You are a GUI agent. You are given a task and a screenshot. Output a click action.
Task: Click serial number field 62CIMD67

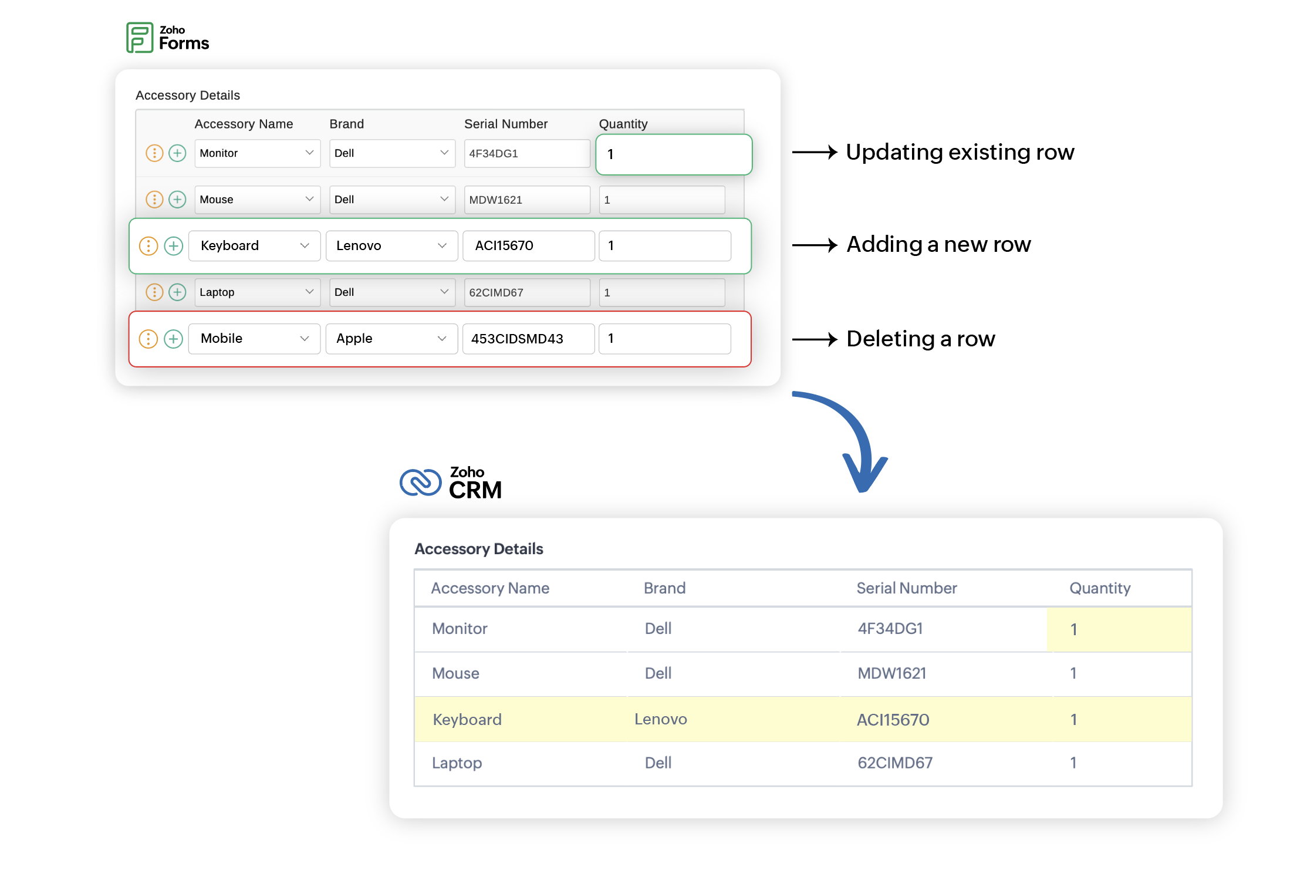click(x=527, y=292)
